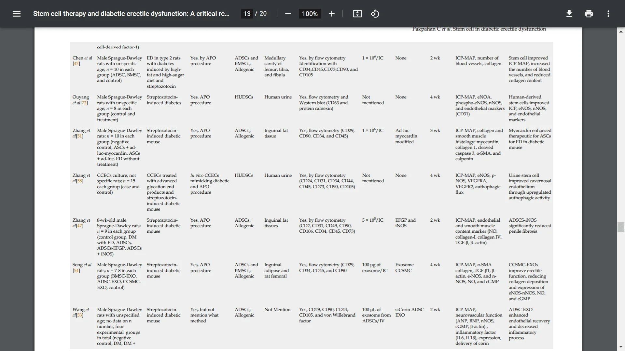Image resolution: width=625 pixels, height=351 pixels.
Task: Click 'CCECs culture, not specific rats' cell
Action: click(118, 184)
